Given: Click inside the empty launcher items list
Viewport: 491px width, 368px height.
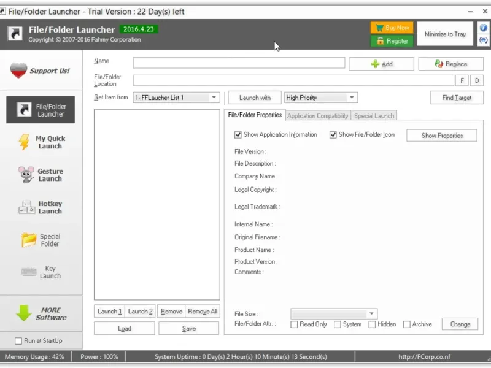Looking at the screenshot, I should (x=157, y=205).
